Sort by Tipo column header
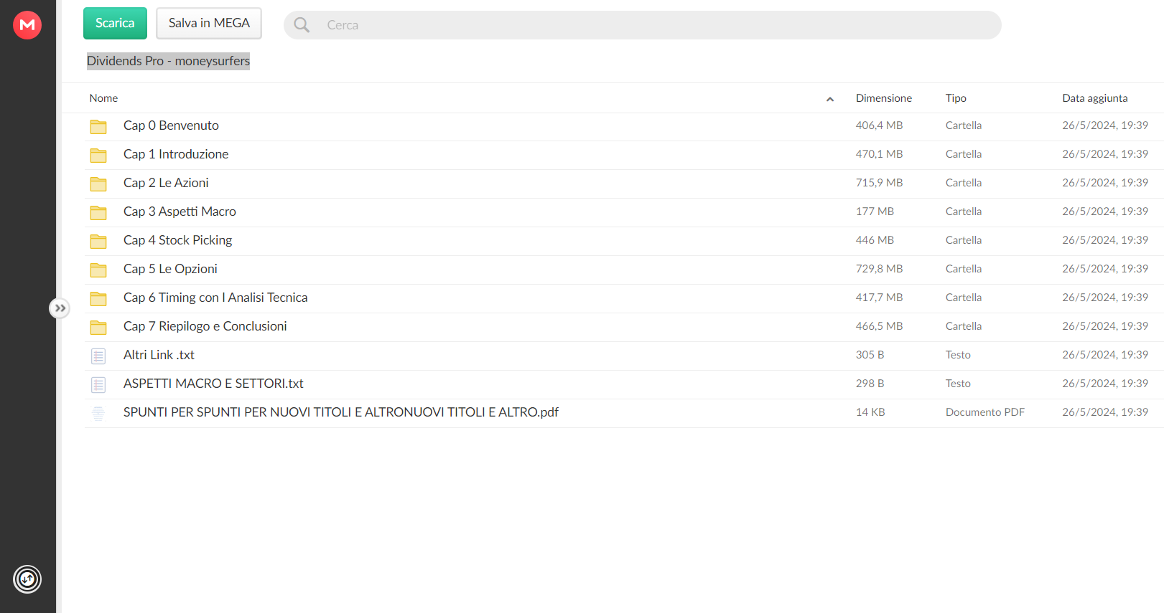1164x613 pixels. pyautogui.click(x=955, y=98)
